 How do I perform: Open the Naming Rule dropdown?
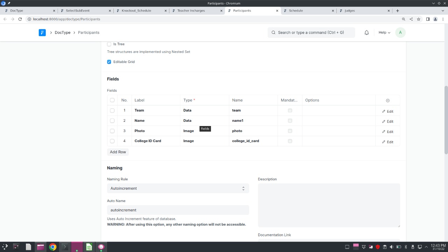pos(178,188)
